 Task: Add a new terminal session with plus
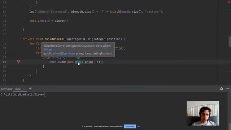[30, 89]
